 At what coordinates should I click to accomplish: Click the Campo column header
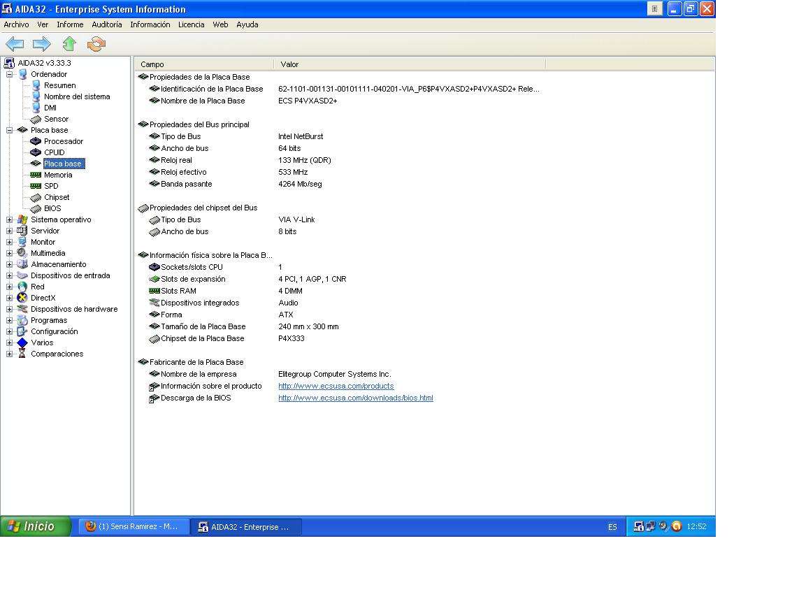click(204, 64)
